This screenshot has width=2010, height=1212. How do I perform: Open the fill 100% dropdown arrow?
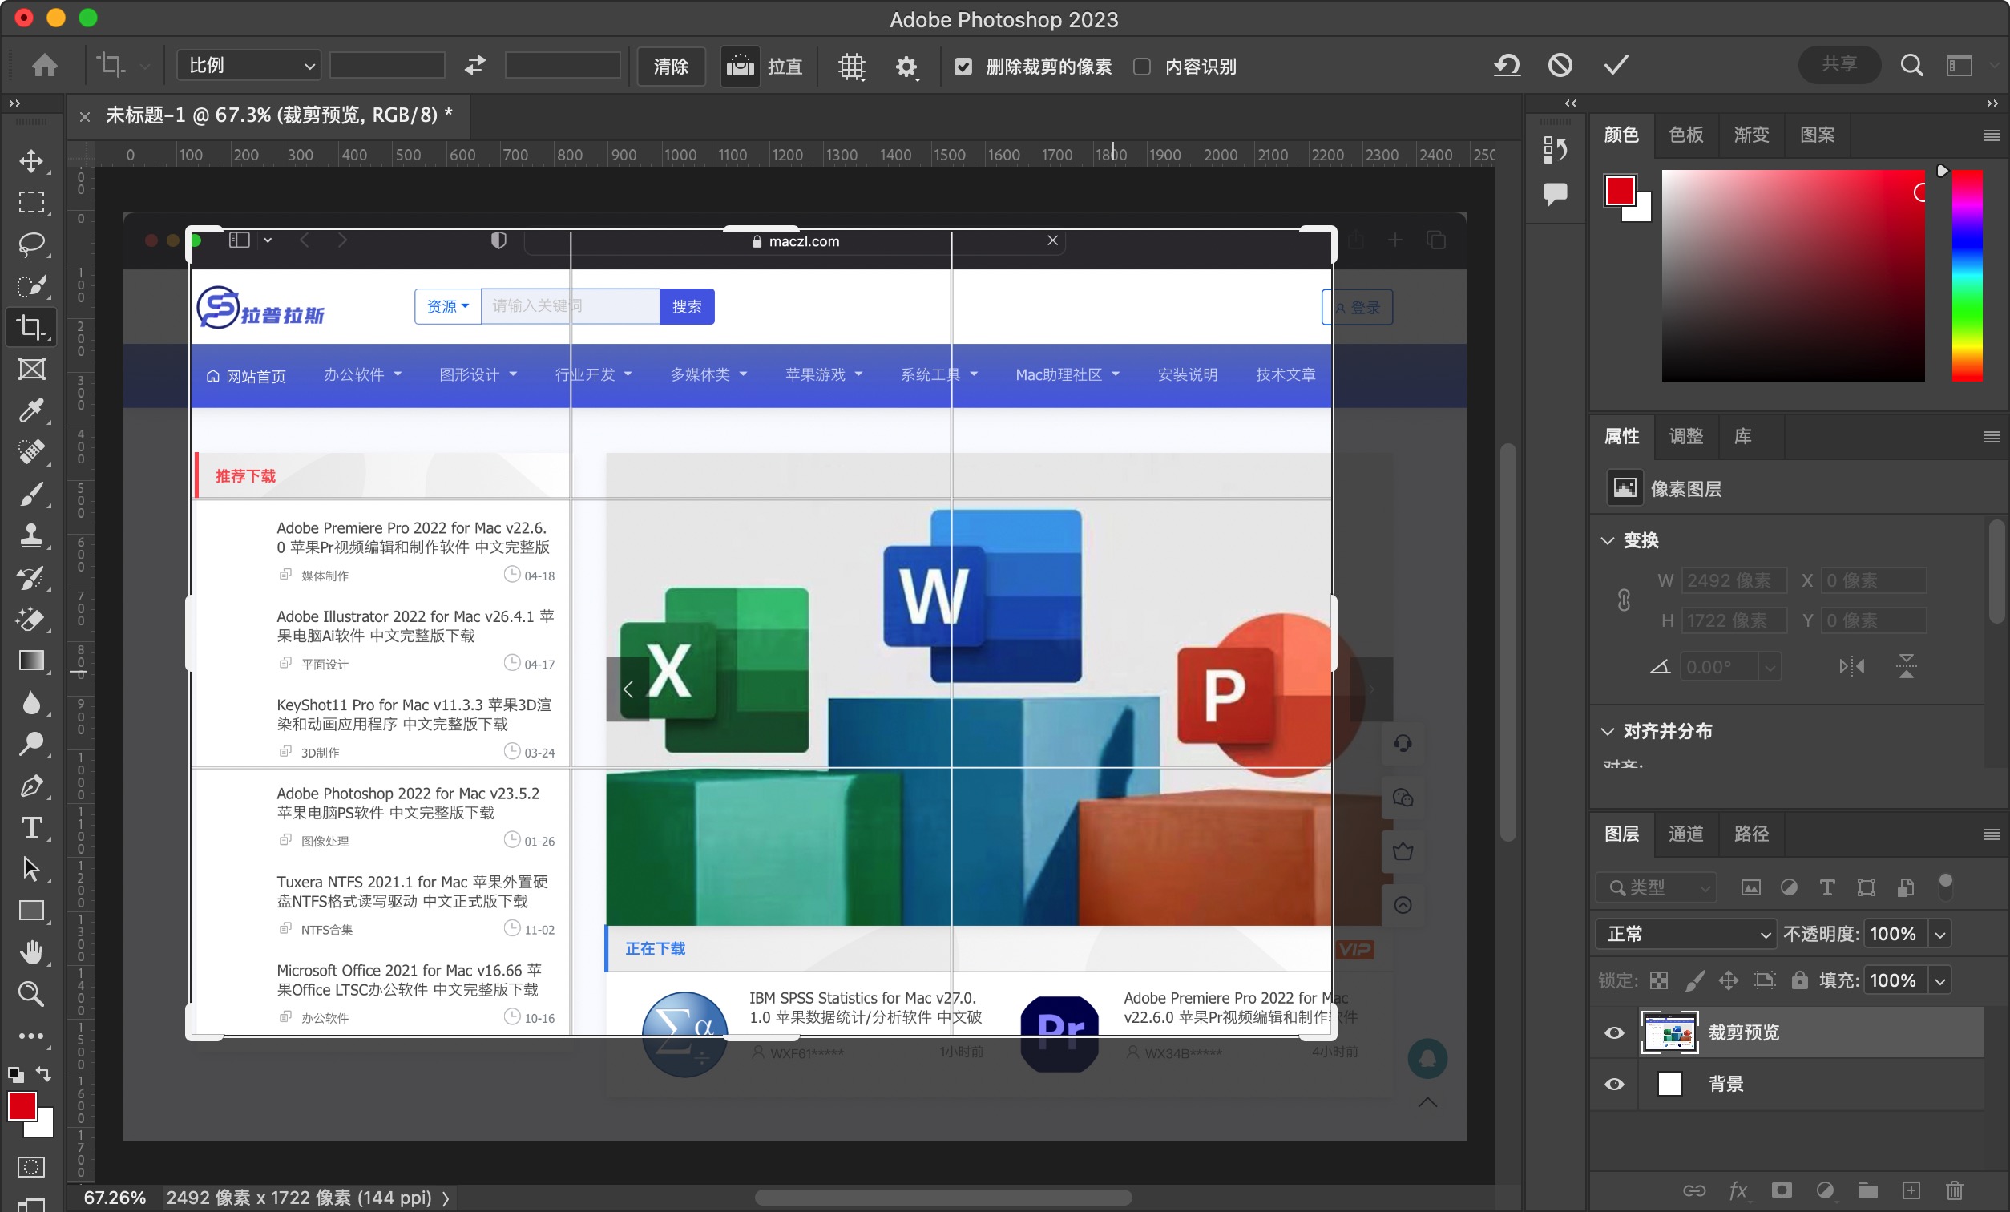point(1939,980)
